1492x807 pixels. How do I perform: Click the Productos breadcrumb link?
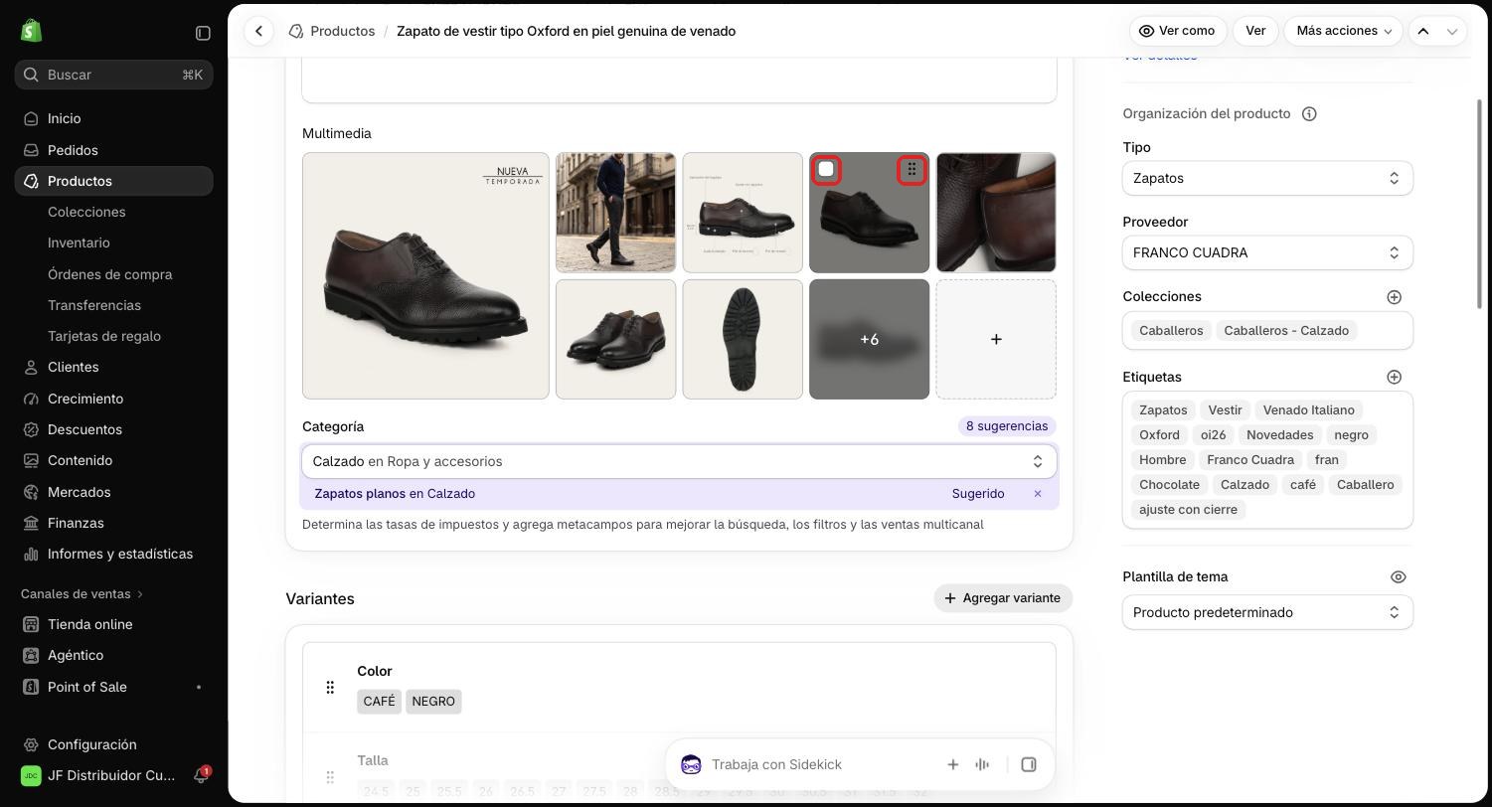click(x=342, y=31)
